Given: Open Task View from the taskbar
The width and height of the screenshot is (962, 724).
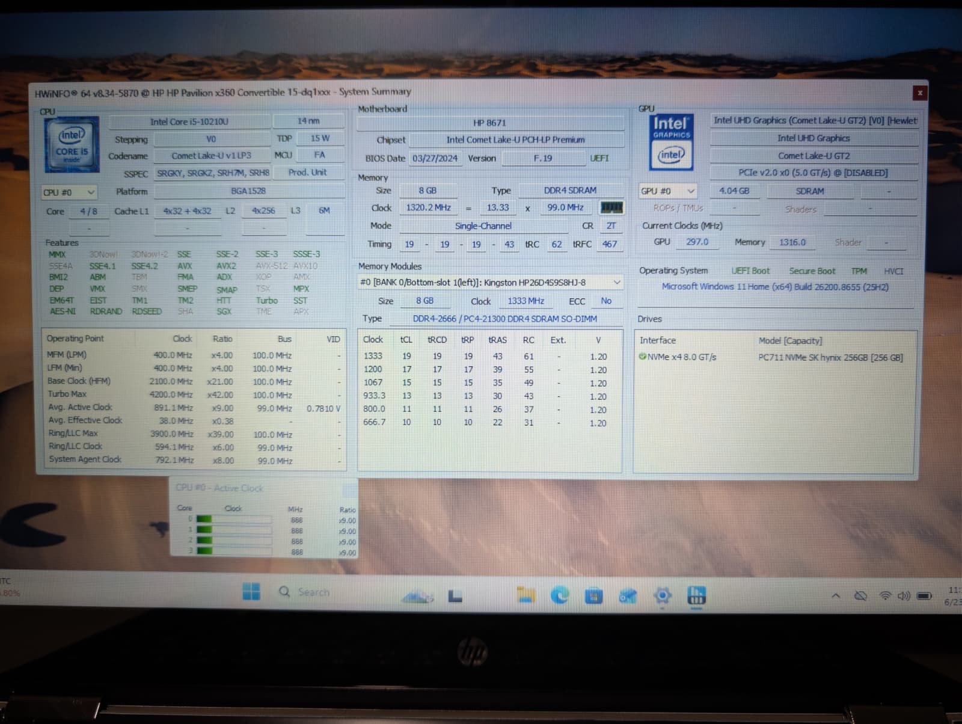Looking at the screenshot, I should (455, 596).
